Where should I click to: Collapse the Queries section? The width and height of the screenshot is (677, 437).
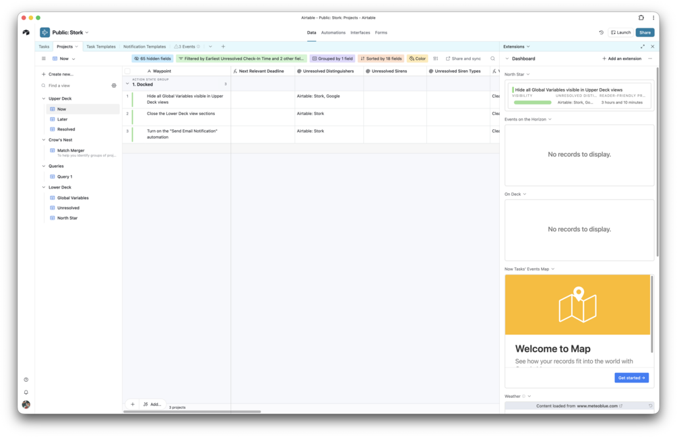(44, 166)
